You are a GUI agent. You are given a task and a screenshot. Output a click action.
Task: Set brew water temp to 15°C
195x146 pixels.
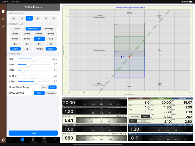[x=44, y=87]
